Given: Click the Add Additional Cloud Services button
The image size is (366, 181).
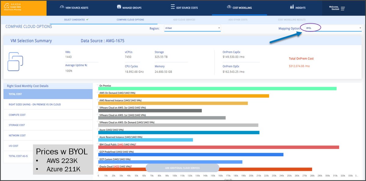Looking at the screenshot, I should click(x=182, y=168).
